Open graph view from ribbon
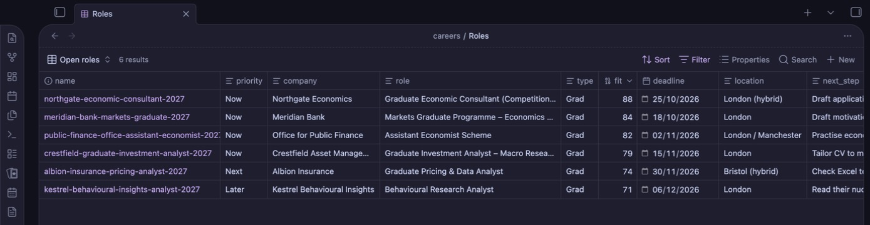 pyautogui.click(x=12, y=57)
